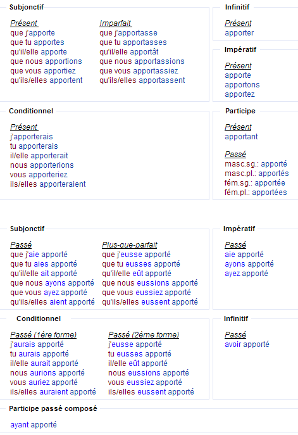Select 'que j'aie apporté' subjunctive past
This screenshot has height=435, width=298.
pyautogui.click(x=39, y=255)
